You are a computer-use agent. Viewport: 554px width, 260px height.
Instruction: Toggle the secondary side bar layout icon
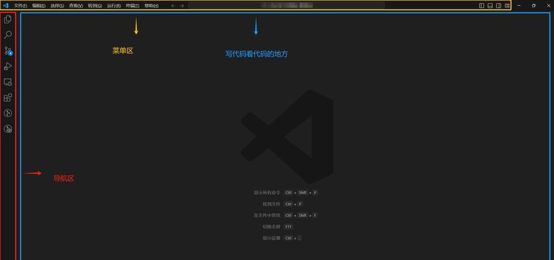(499, 6)
